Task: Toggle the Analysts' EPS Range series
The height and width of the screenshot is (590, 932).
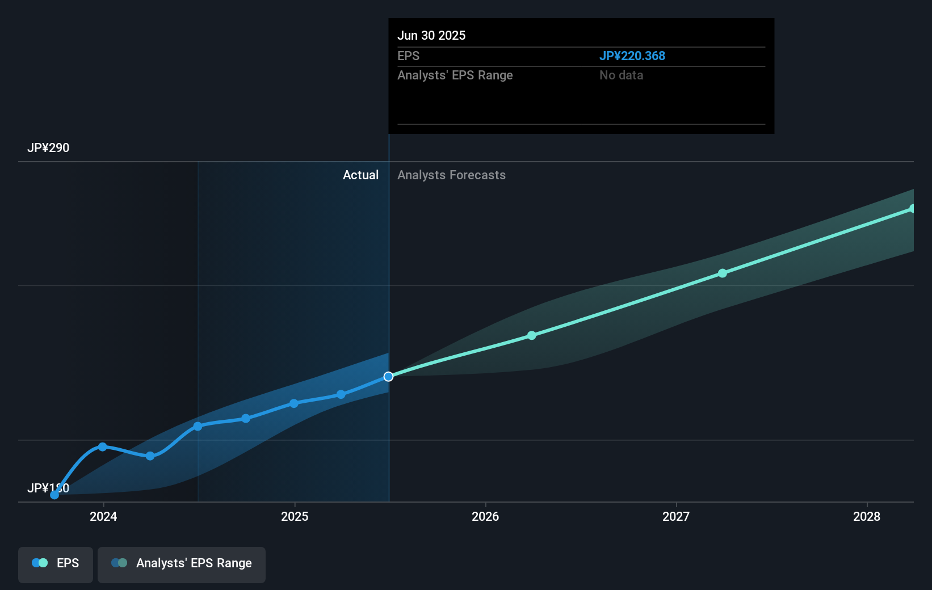Action: (x=181, y=564)
